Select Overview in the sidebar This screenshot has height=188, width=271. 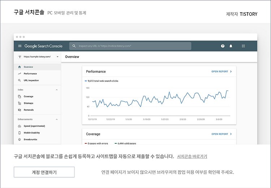click(37, 67)
